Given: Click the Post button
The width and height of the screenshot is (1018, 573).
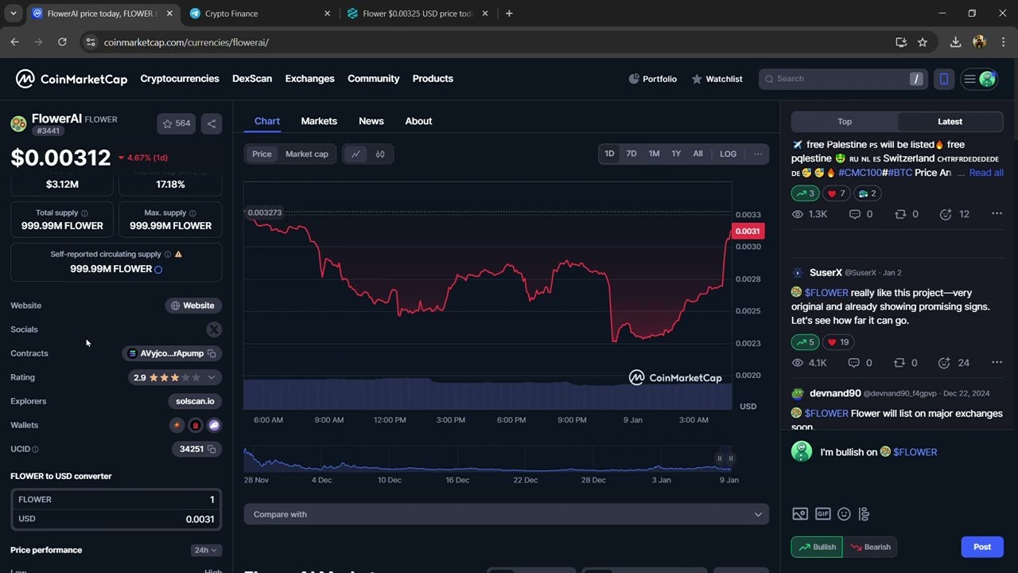Looking at the screenshot, I should (x=982, y=547).
